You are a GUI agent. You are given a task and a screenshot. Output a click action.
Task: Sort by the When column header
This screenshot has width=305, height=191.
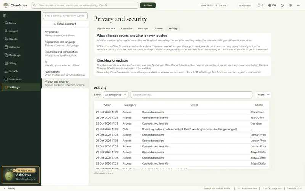pos(107,105)
